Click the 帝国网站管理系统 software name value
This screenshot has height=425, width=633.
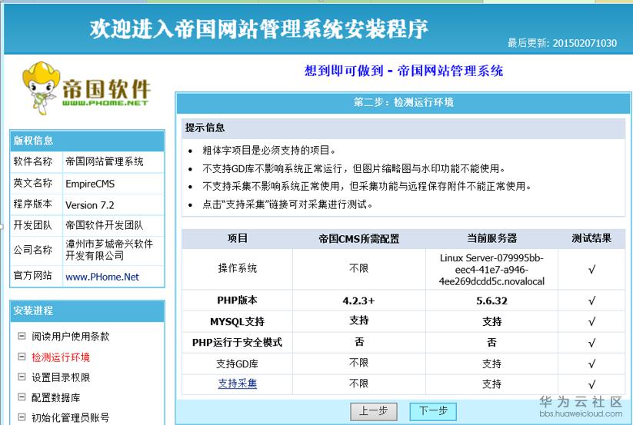coord(104,161)
